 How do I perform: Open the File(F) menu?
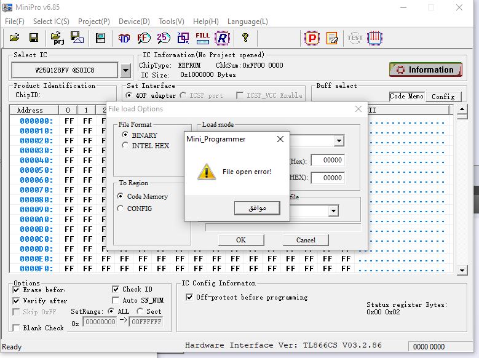click(x=15, y=22)
